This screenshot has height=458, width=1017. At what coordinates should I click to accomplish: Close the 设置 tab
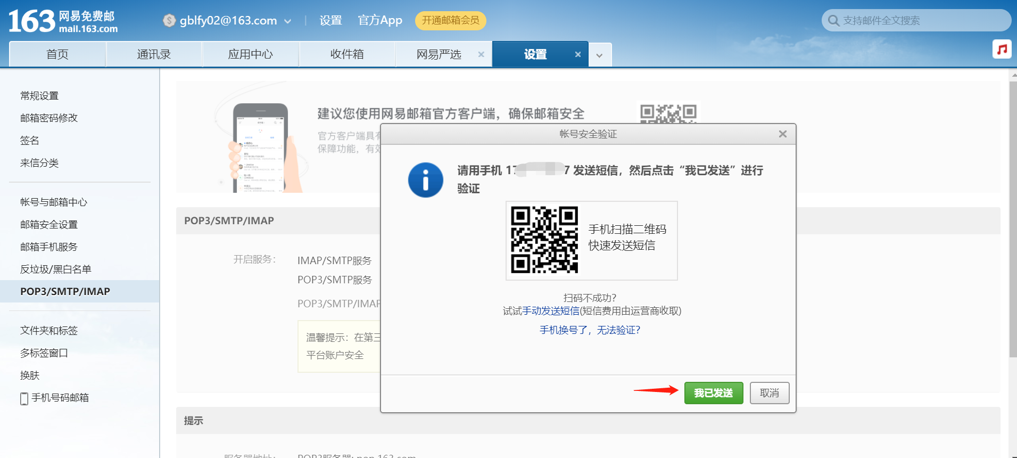pos(578,54)
